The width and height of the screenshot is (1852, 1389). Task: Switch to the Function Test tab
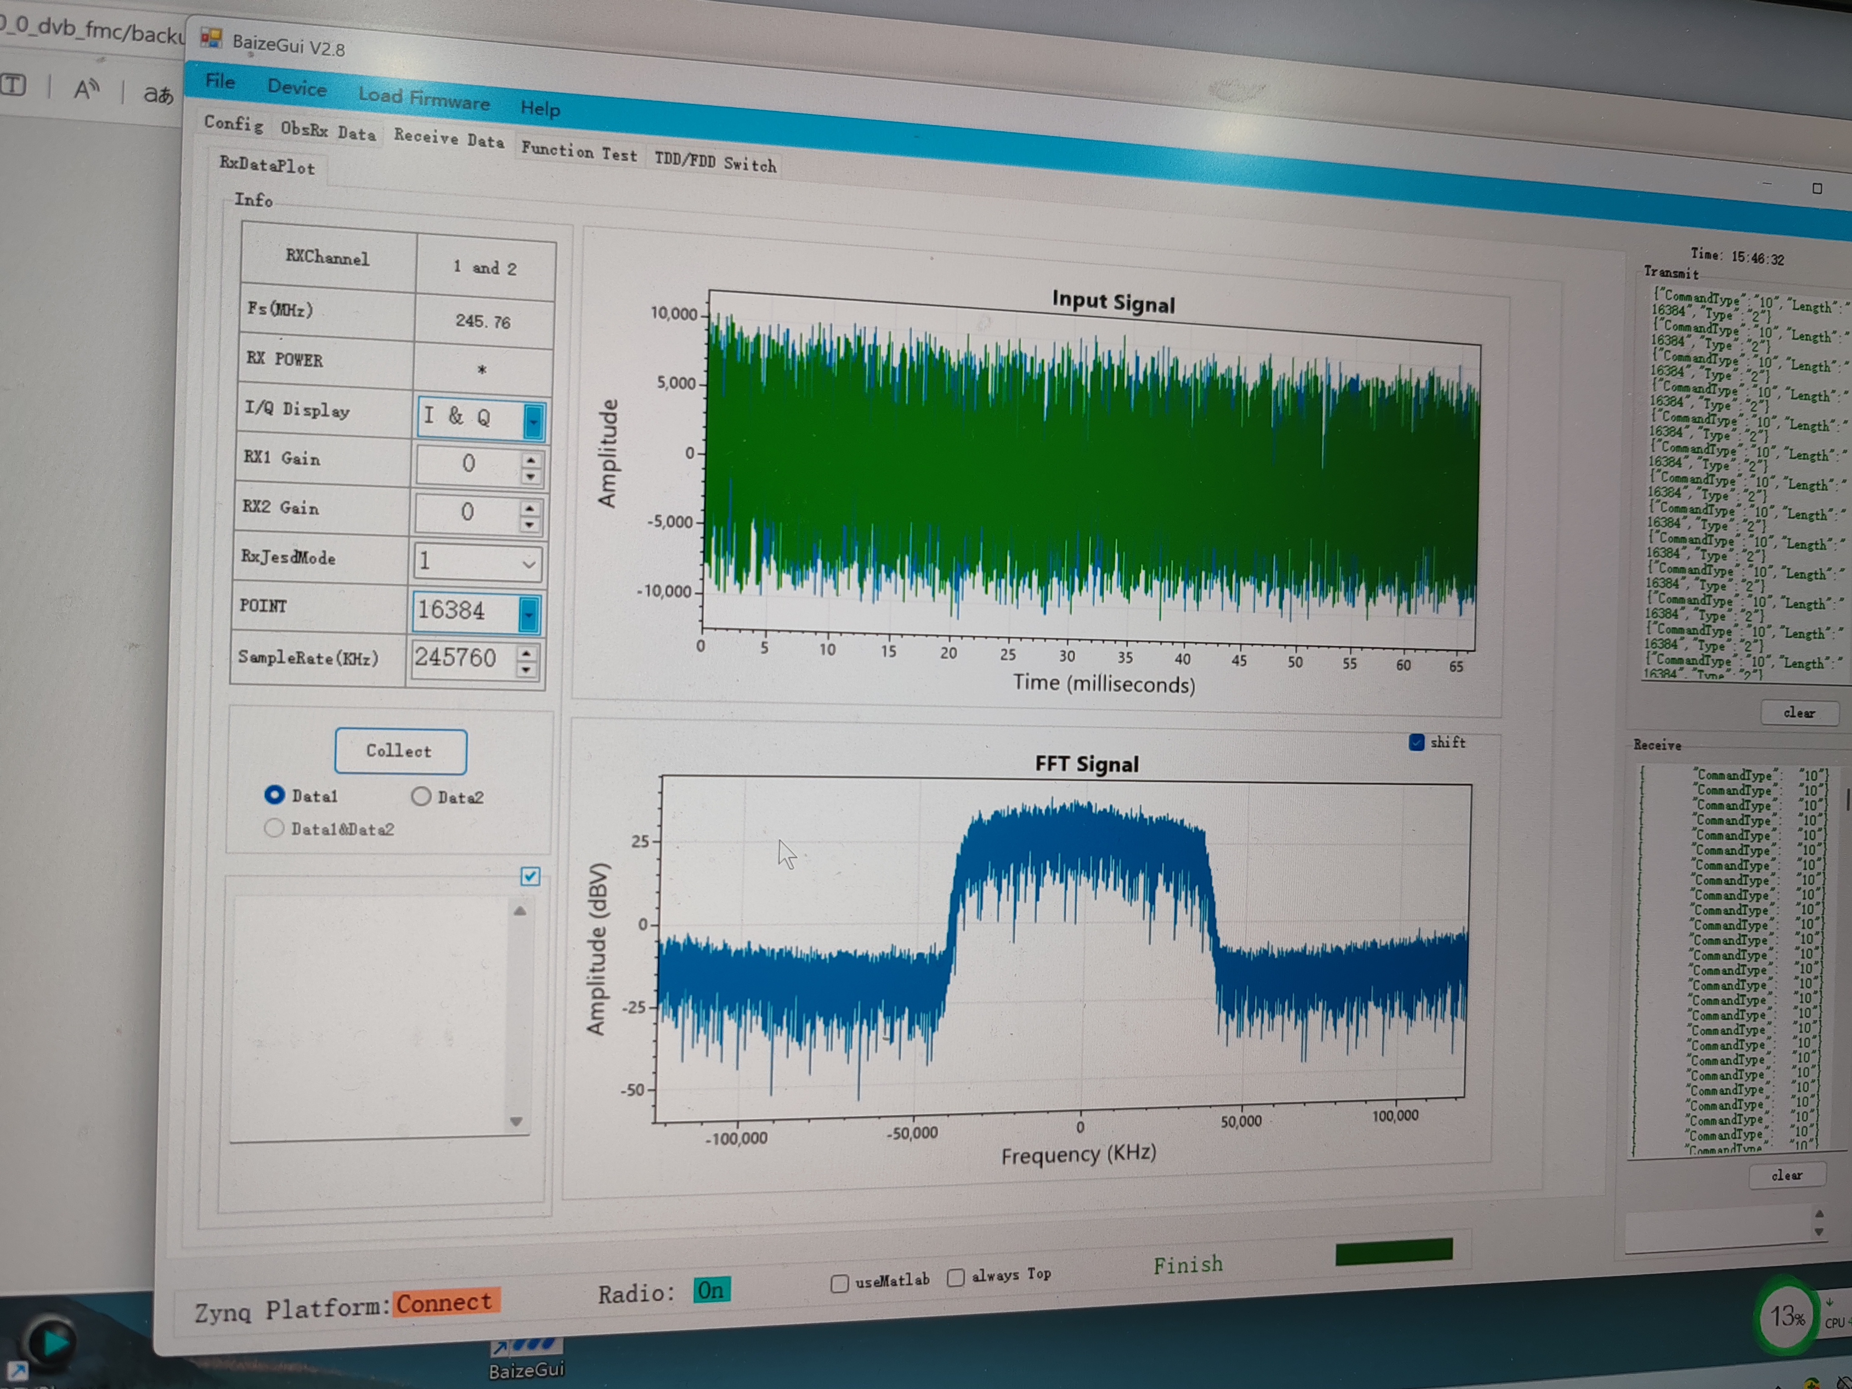pyautogui.click(x=579, y=152)
